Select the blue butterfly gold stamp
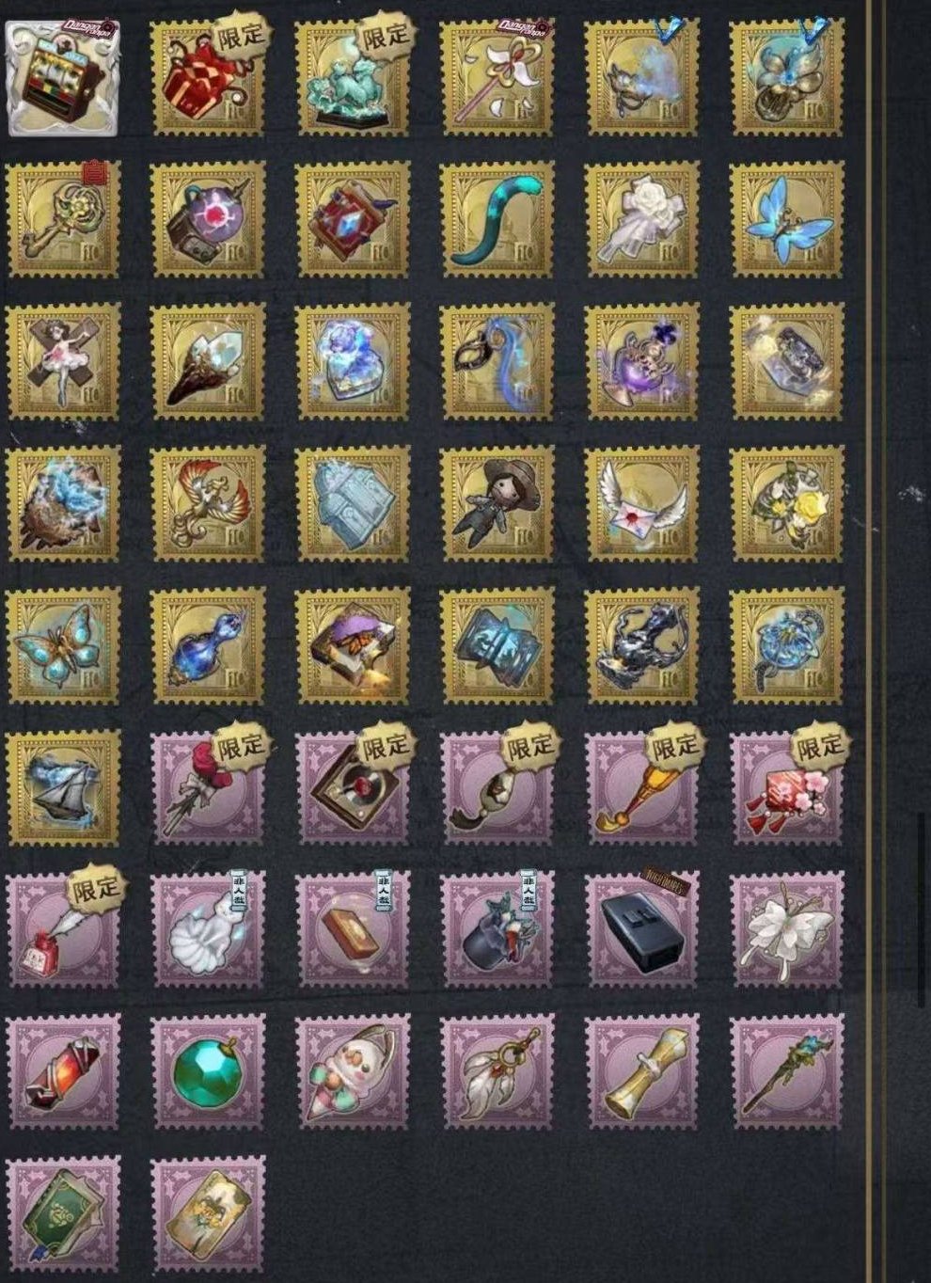Image resolution: width=931 pixels, height=1283 pixels. click(x=787, y=219)
